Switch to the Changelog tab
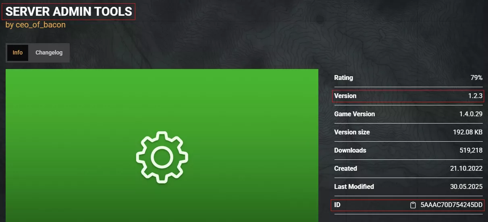Viewport: 488px width, 222px height. (x=49, y=52)
